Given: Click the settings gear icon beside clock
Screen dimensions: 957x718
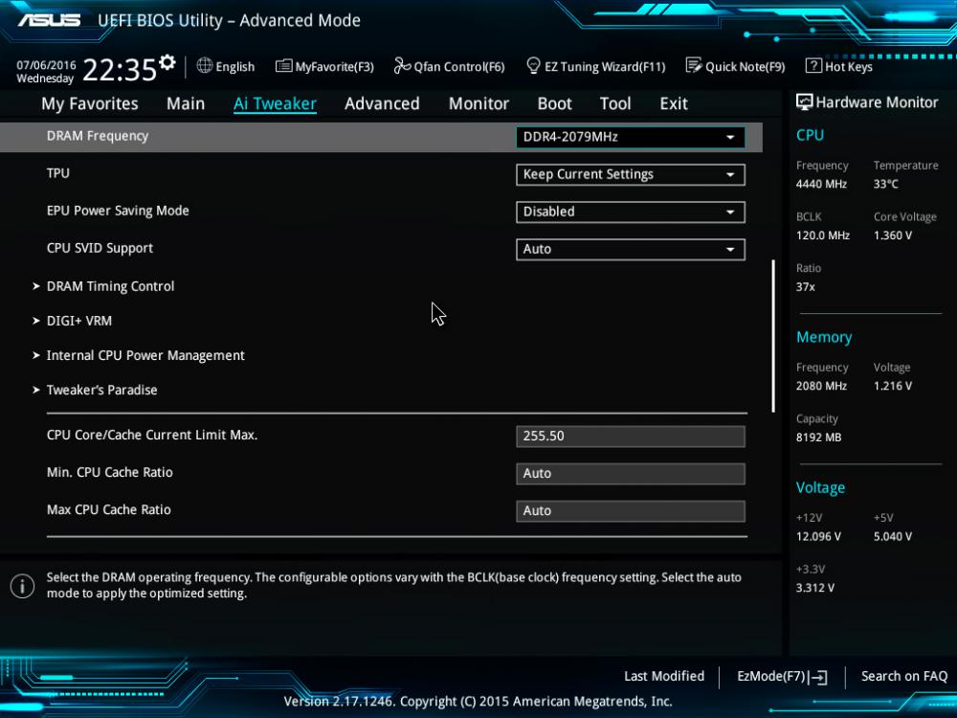Looking at the screenshot, I should coord(167,63).
